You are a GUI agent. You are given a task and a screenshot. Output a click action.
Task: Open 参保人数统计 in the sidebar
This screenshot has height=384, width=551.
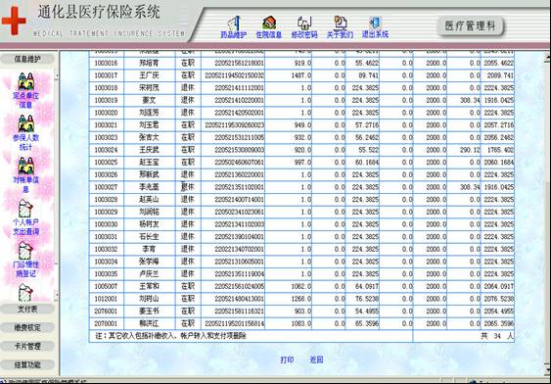[x=25, y=133]
